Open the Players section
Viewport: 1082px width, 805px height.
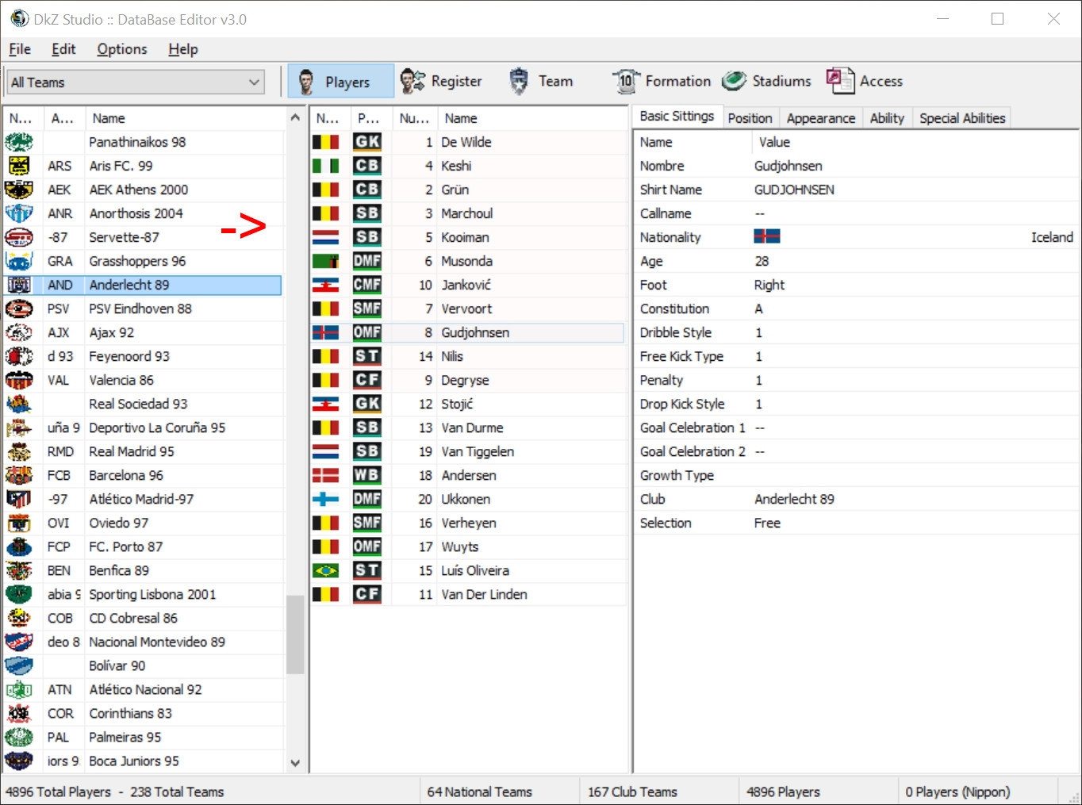coord(340,81)
